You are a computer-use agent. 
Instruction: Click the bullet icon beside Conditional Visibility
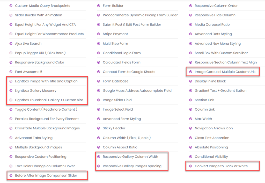pos(191,157)
